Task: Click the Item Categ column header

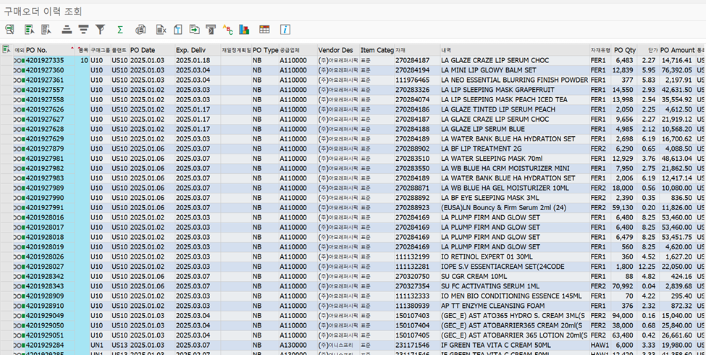Action: tap(377, 50)
